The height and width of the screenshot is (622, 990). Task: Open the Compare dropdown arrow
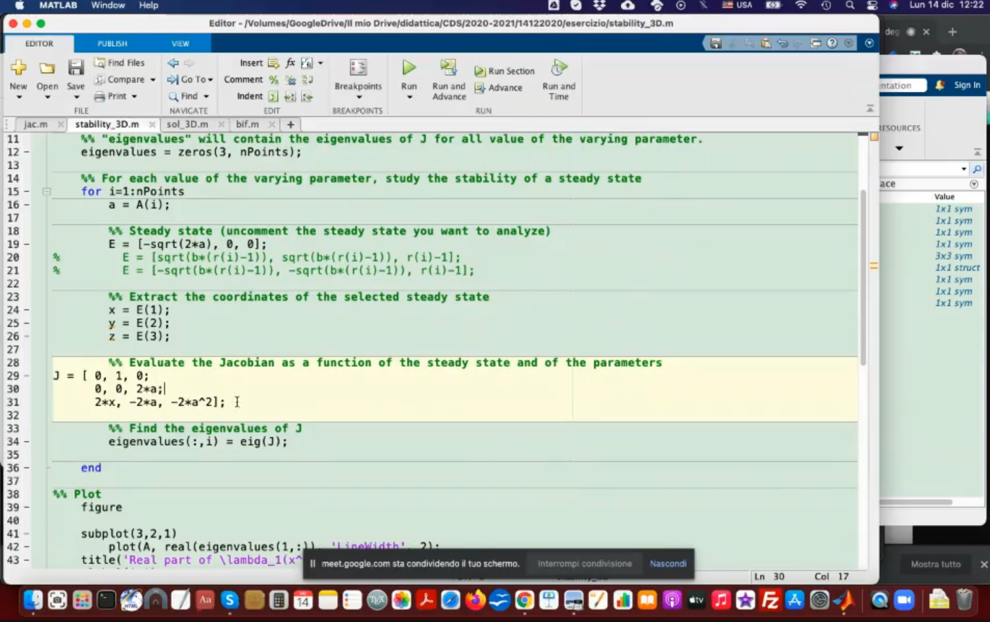[x=152, y=80]
